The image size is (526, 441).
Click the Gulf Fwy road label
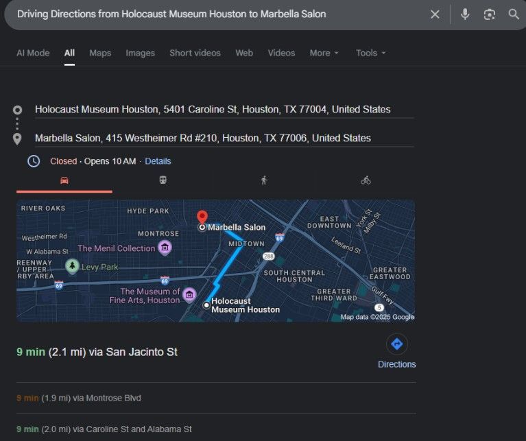pos(382,296)
